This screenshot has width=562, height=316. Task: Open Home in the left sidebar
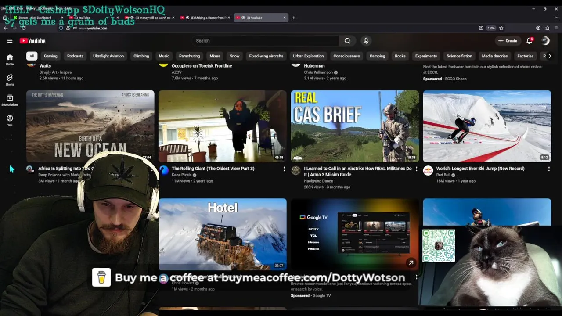(x=10, y=60)
